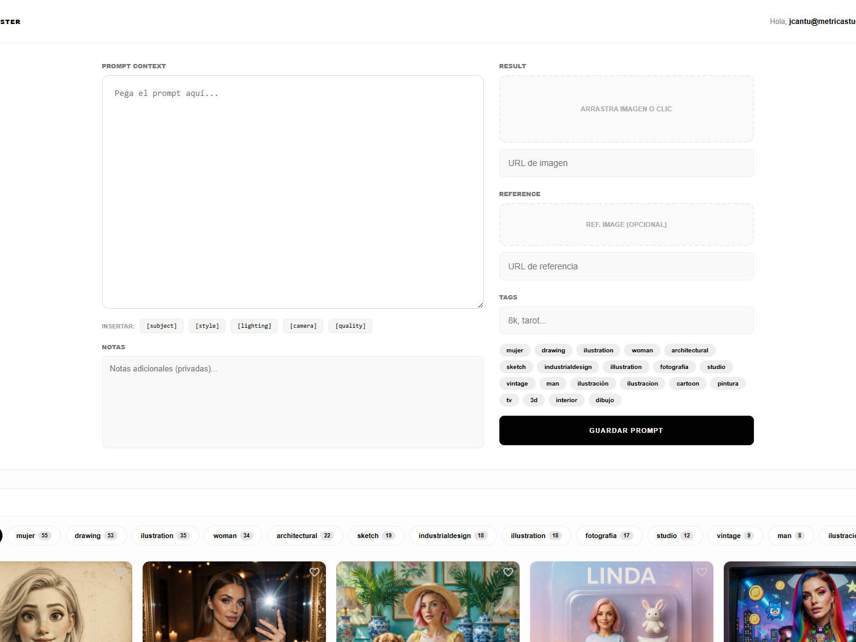Click heart icon on straw hat woman image

point(508,573)
